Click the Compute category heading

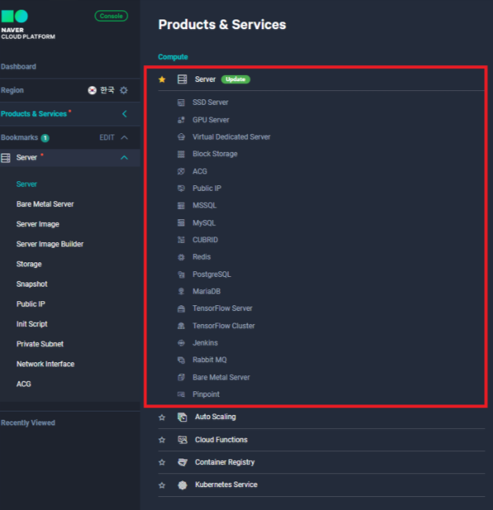tap(173, 57)
